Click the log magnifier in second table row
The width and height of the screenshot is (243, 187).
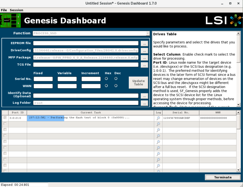(158, 124)
